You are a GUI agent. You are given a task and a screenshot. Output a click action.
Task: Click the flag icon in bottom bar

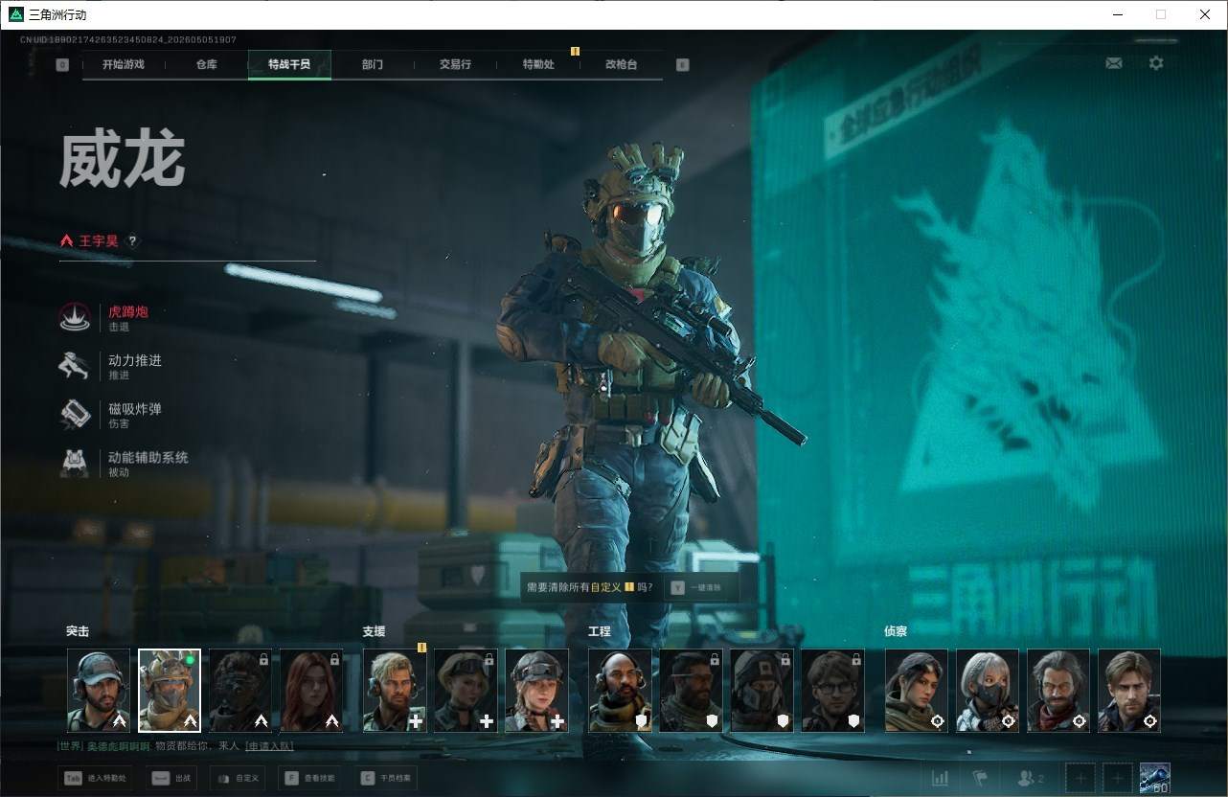click(x=980, y=778)
